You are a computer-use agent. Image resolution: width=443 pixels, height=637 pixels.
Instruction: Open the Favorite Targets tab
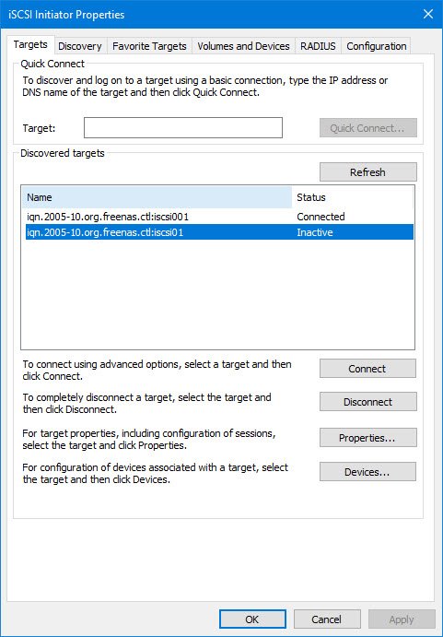[149, 46]
